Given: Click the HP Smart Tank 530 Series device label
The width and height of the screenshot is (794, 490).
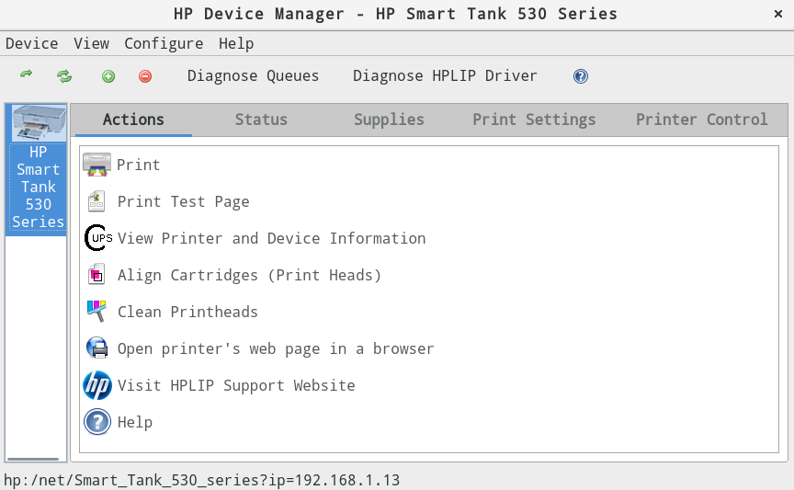Looking at the screenshot, I should [x=39, y=187].
